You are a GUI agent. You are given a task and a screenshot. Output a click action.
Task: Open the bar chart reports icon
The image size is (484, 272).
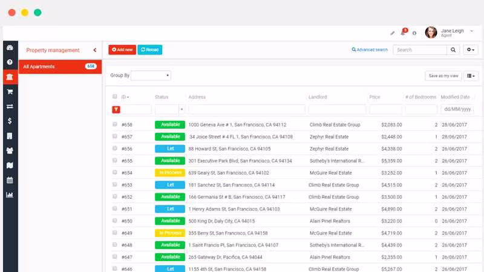10,195
